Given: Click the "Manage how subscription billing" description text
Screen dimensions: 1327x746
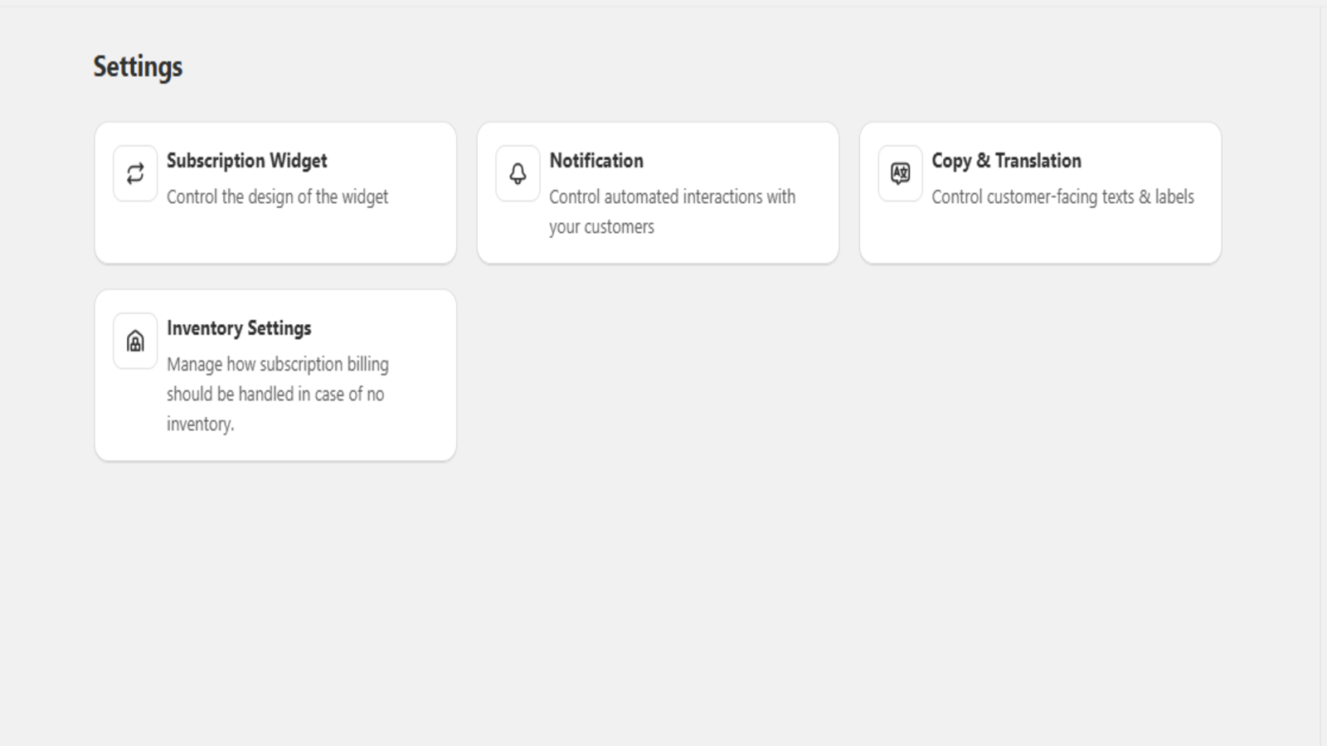Looking at the screenshot, I should 277,365.
